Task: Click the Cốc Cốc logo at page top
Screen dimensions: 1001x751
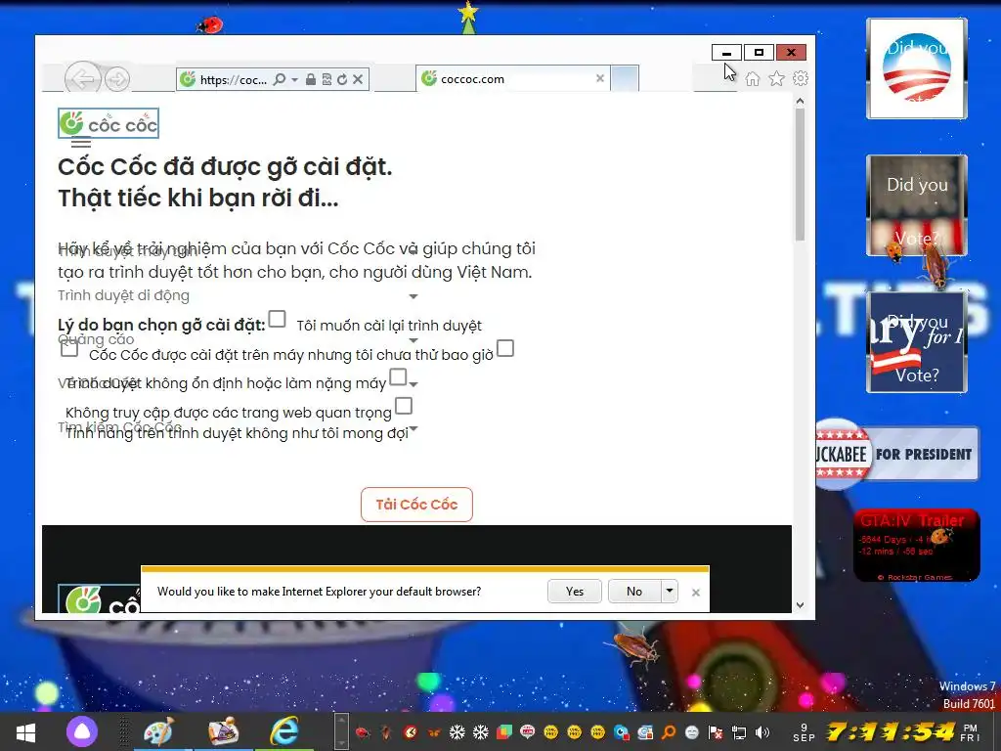Action: pos(109,123)
